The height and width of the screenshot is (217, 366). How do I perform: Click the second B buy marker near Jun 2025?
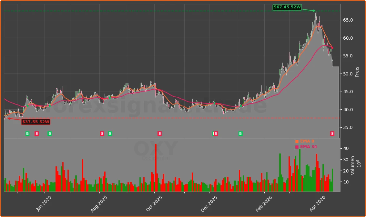tap(49, 133)
